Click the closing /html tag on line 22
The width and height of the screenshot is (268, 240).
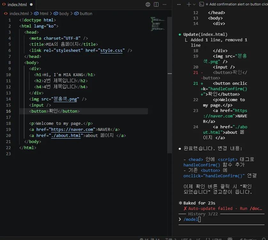coord(28,148)
